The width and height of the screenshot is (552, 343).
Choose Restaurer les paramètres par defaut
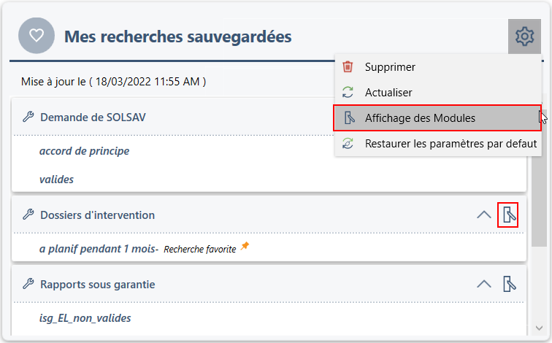pos(451,144)
